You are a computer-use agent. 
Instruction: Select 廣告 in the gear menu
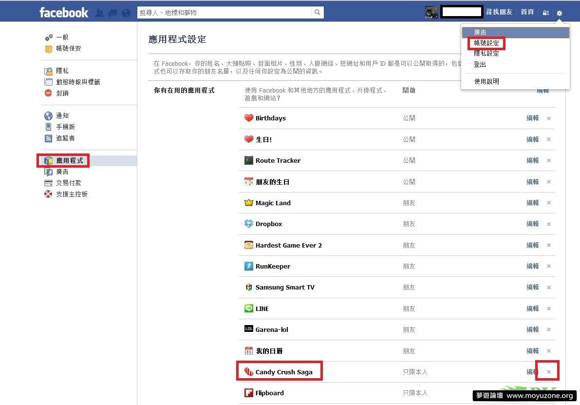[x=515, y=33]
